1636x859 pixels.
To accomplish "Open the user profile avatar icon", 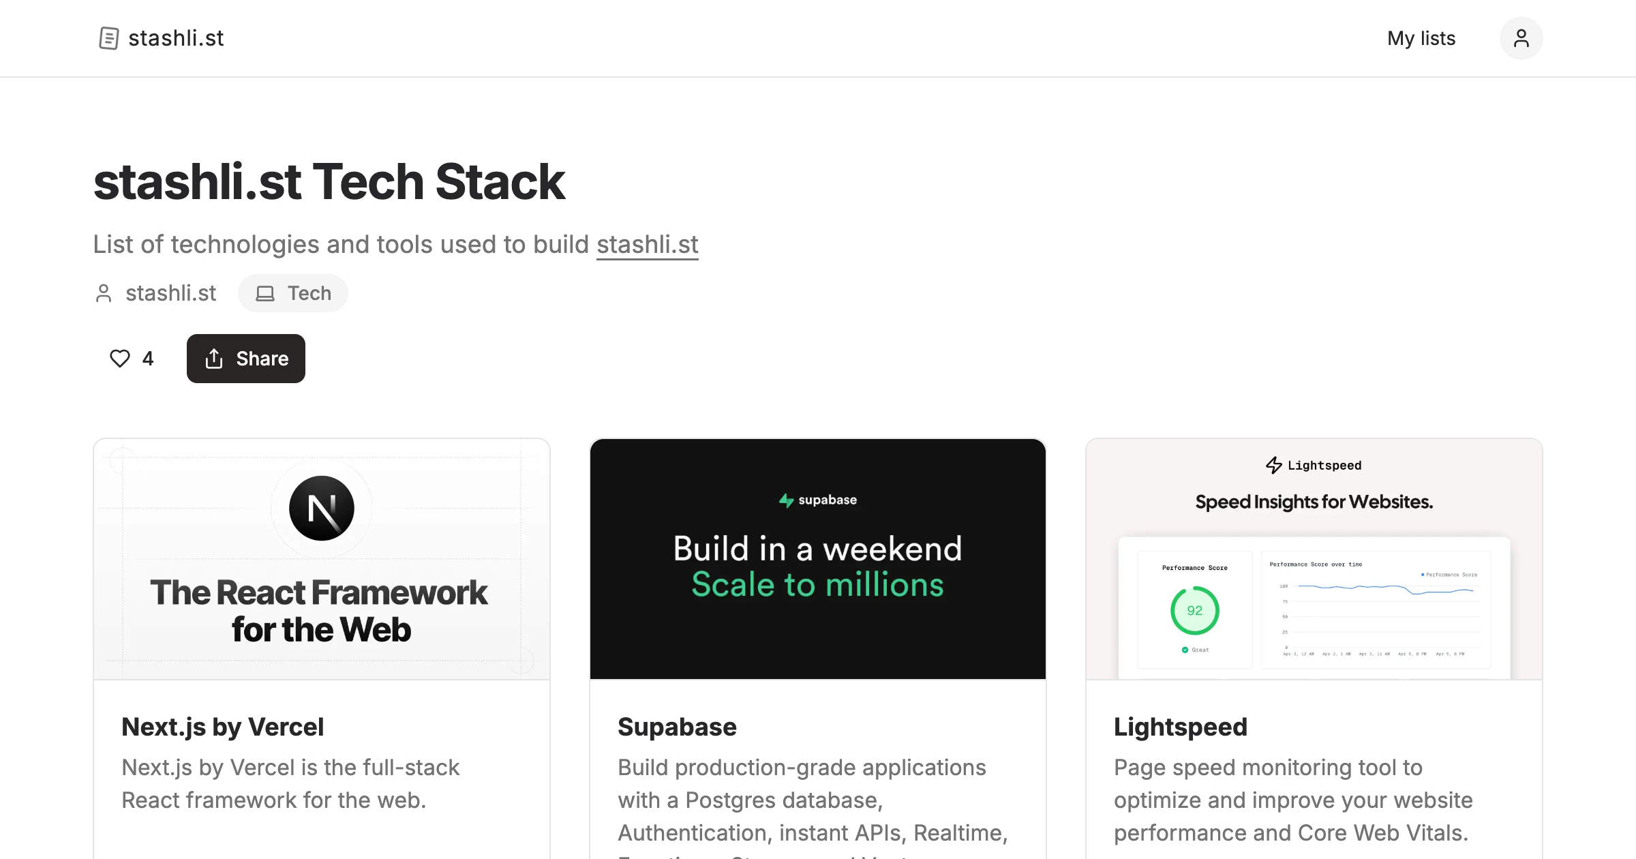I will (x=1521, y=38).
